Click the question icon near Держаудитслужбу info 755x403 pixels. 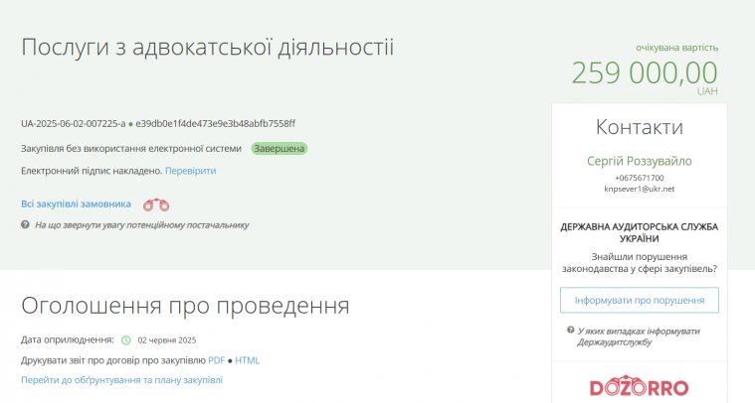coord(569,331)
